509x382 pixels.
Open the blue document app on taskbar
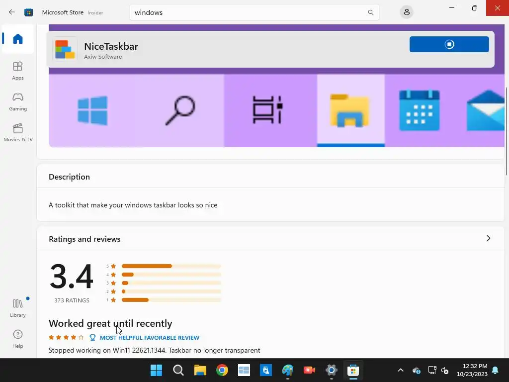pos(266,370)
